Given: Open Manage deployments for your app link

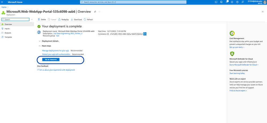Looking at the screenshot, I should [56, 51].
